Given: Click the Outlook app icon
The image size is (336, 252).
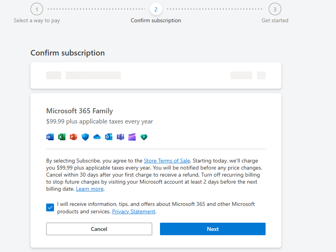Looking at the screenshot, I should tap(109, 137).
